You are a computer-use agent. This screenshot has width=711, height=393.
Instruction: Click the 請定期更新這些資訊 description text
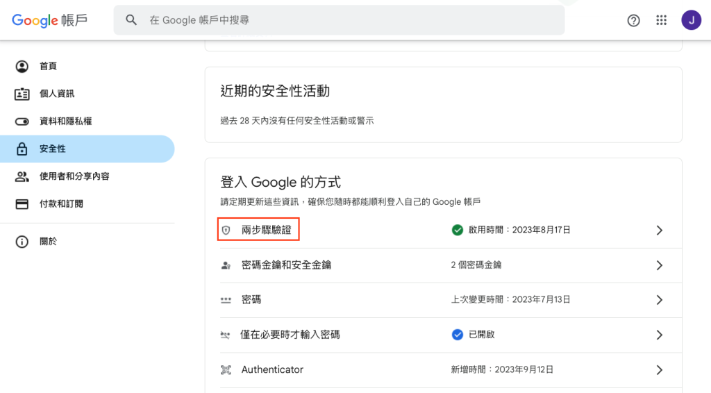click(x=351, y=202)
